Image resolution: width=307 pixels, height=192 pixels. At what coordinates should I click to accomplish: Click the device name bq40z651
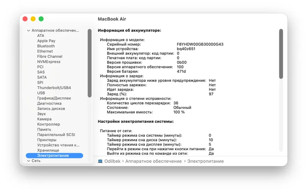point(186,49)
